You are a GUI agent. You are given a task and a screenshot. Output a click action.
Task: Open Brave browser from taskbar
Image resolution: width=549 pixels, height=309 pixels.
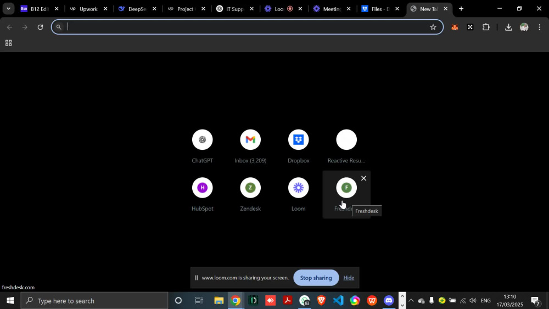321,301
